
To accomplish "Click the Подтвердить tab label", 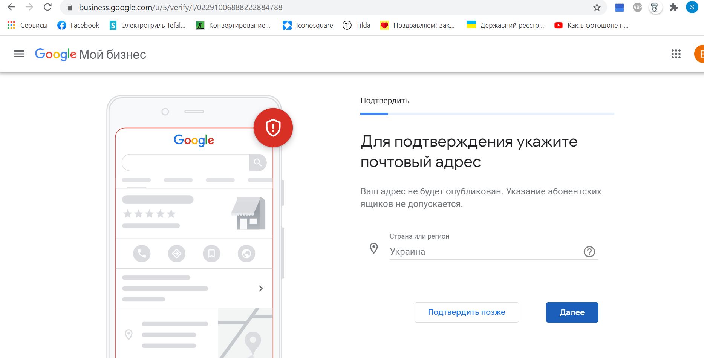I will tap(385, 101).
